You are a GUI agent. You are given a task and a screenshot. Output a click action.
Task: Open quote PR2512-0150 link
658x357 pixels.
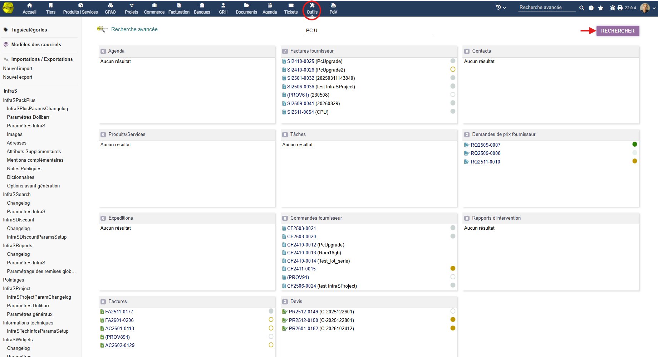coord(321,320)
